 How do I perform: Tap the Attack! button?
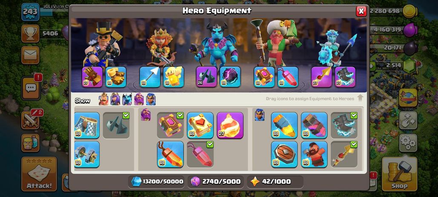(x=39, y=174)
